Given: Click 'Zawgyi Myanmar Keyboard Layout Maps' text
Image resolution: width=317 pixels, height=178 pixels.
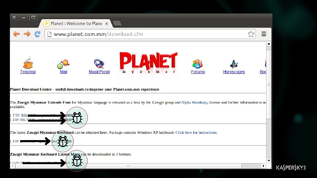Looking at the screenshot, I should coord(45,154).
